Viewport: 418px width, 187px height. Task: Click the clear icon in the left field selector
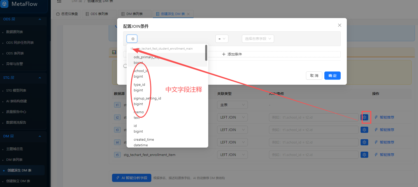pos(133,39)
